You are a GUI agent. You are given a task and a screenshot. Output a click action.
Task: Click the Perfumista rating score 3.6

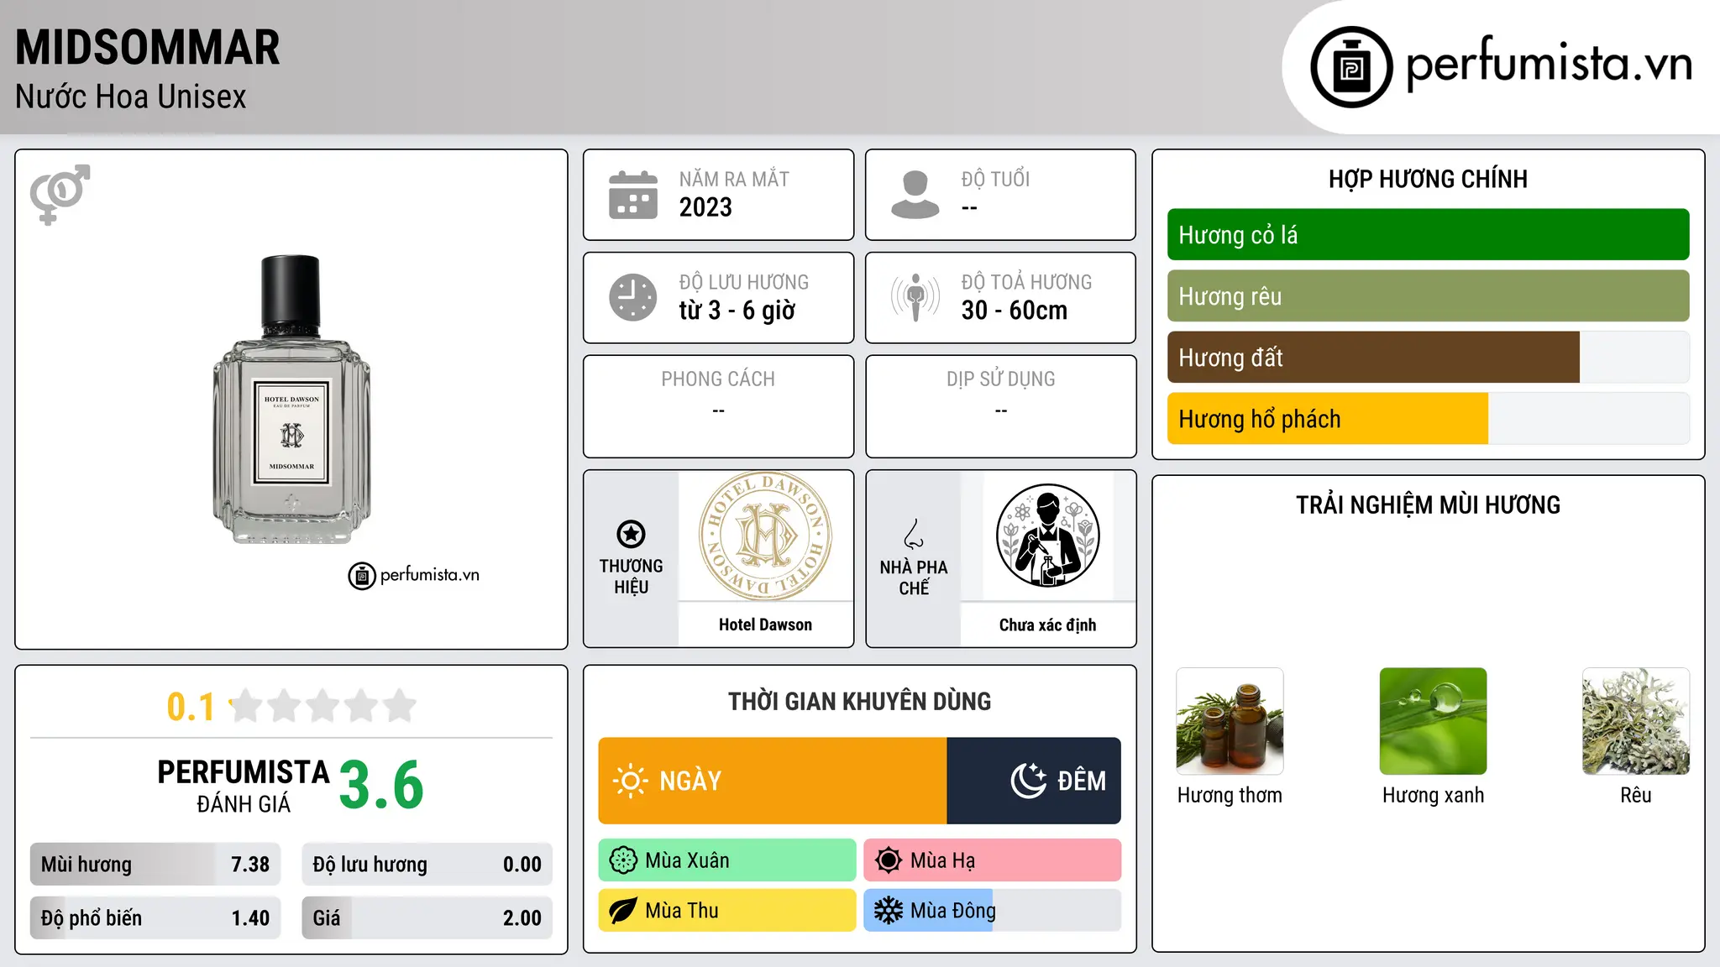coord(381,786)
